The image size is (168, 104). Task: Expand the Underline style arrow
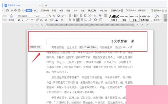coord(29,20)
